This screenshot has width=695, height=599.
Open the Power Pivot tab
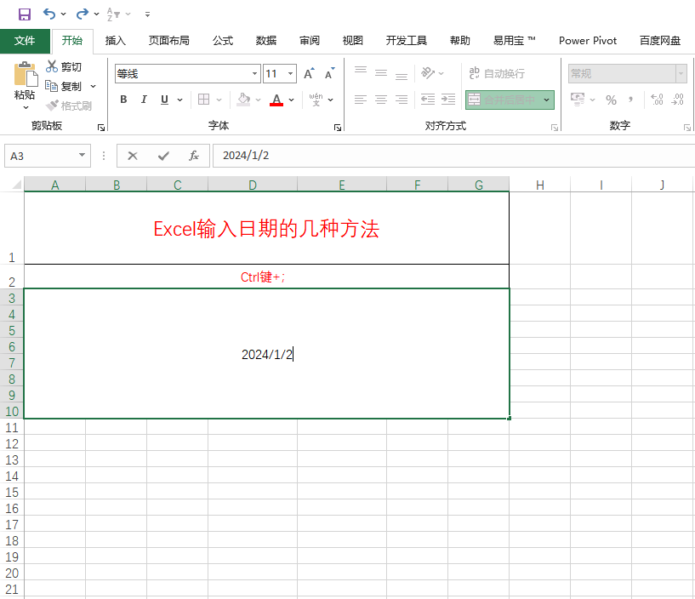click(588, 41)
